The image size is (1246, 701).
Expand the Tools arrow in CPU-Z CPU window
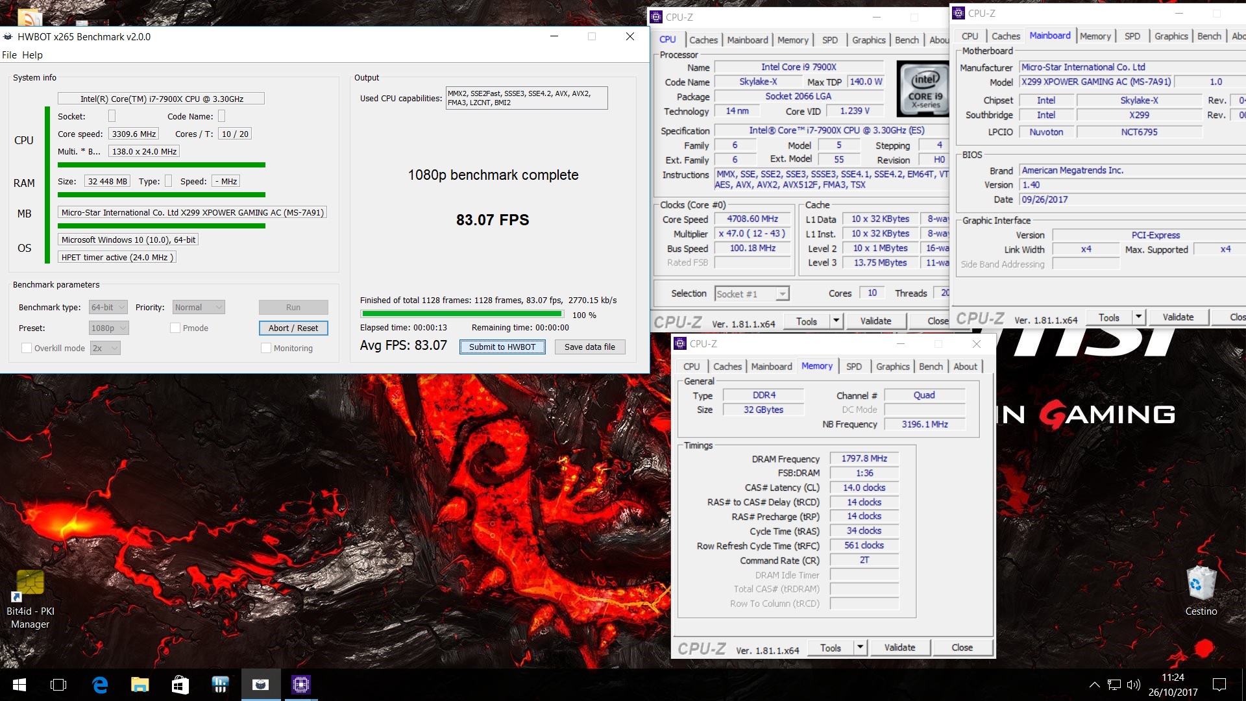click(836, 321)
